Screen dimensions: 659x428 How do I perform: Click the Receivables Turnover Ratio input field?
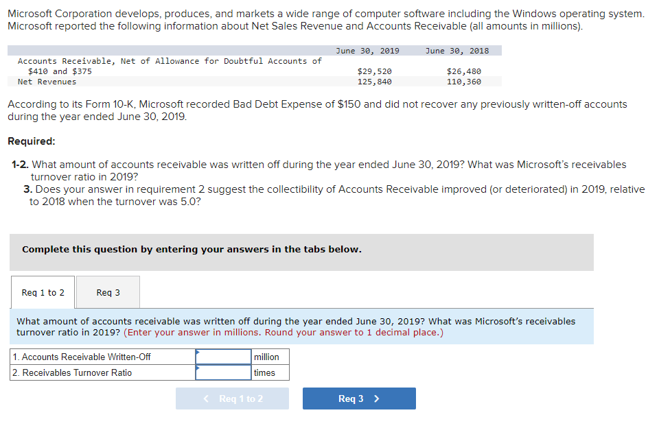click(224, 372)
